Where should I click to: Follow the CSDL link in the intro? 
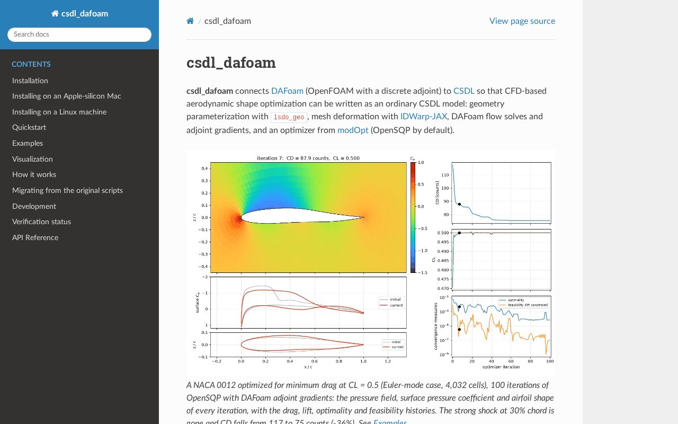point(464,91)
